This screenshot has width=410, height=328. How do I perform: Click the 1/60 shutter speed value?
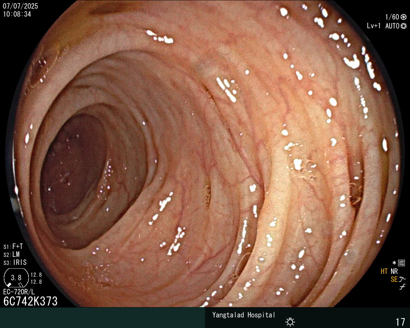click(x=392, y=17)
